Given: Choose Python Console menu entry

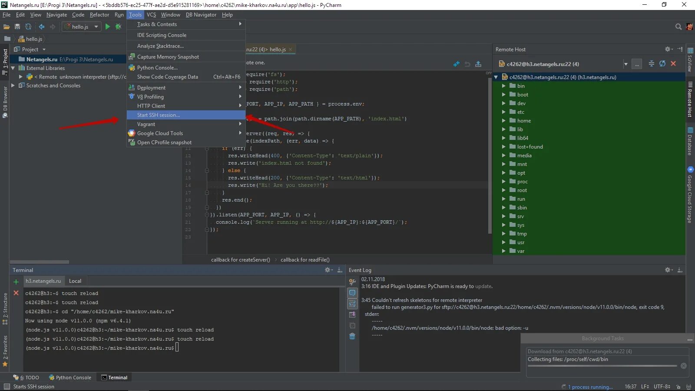Looking at the screenshot, I should pyautogui.click(x=186, y=68).
